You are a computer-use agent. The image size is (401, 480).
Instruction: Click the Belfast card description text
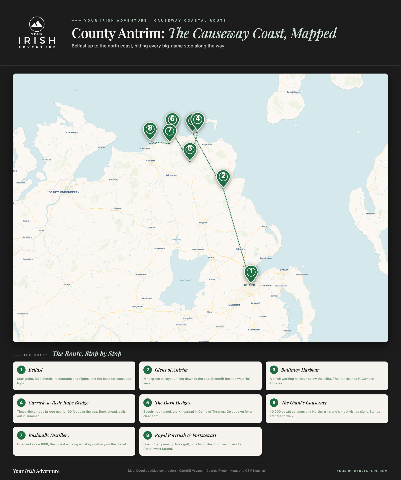coord(74,381)
